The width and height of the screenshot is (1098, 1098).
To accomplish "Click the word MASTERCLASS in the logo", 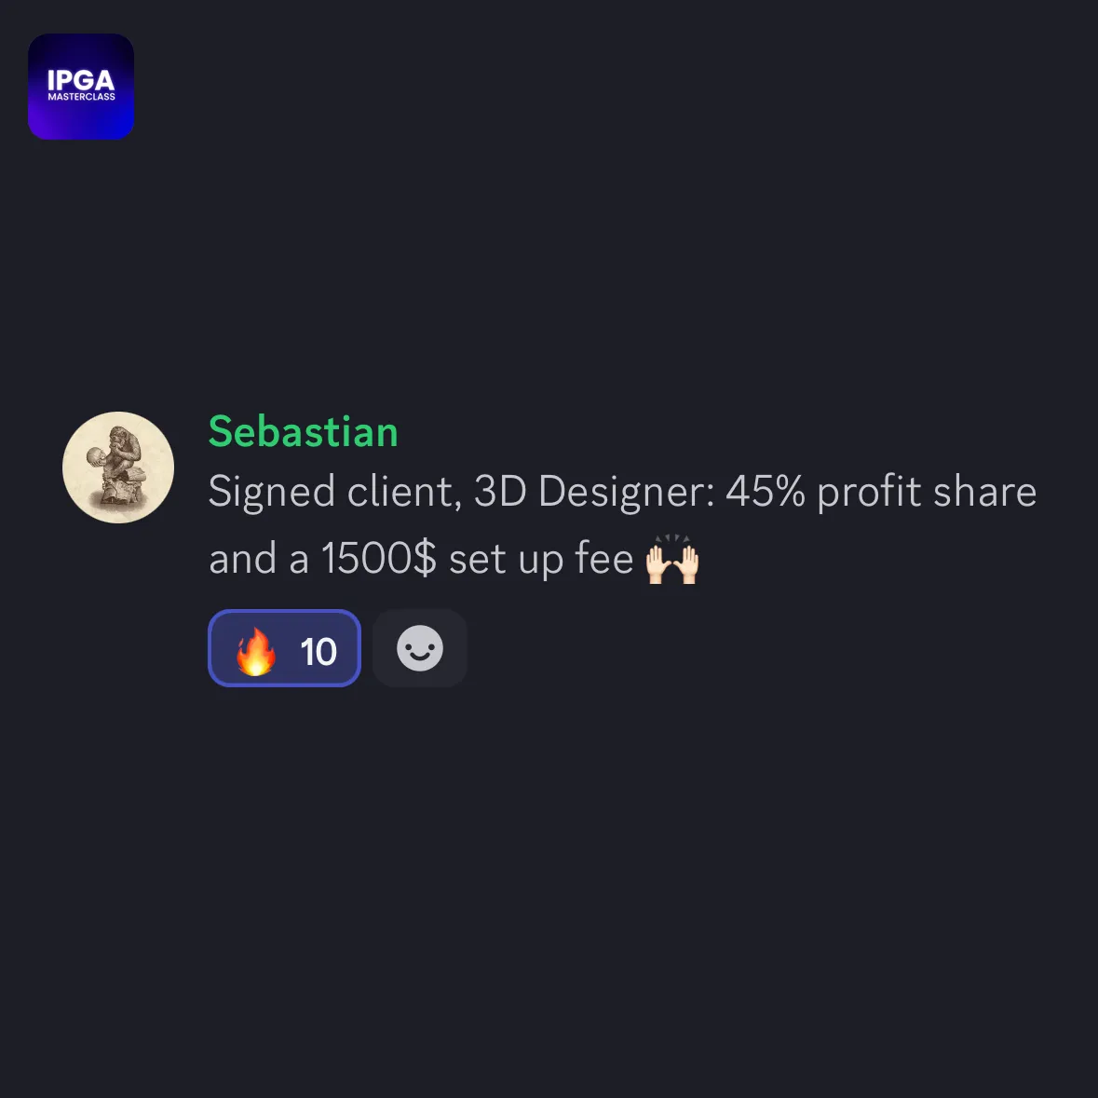I will [81, 97].
